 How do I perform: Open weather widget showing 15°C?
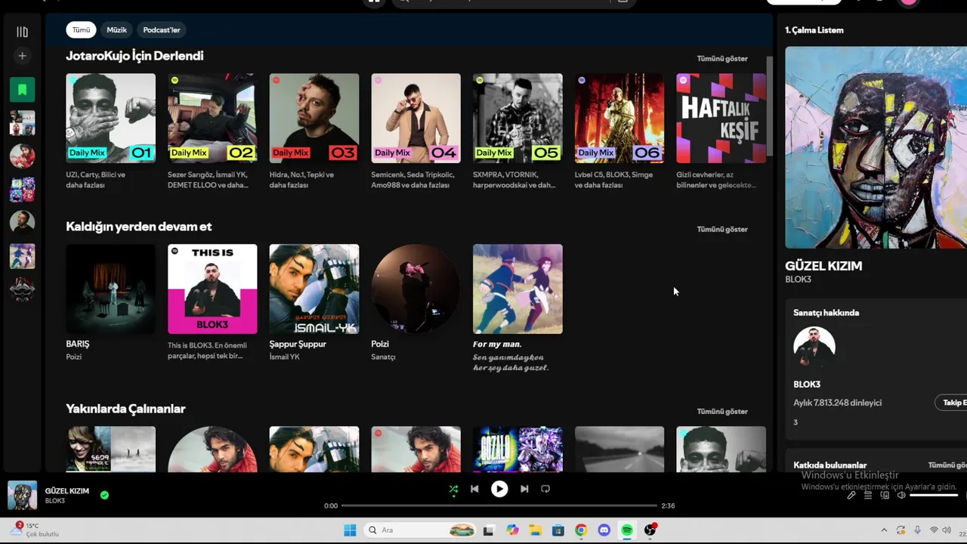35,530
